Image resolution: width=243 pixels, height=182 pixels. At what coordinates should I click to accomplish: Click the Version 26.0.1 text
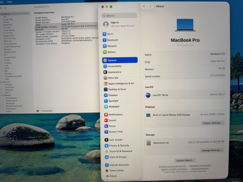coord(217,94)
